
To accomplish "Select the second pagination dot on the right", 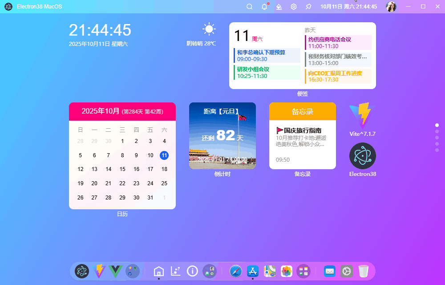I will tap(437, 131).
